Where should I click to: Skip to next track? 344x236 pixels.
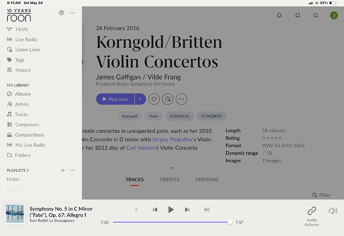click(x=187, y=210)
